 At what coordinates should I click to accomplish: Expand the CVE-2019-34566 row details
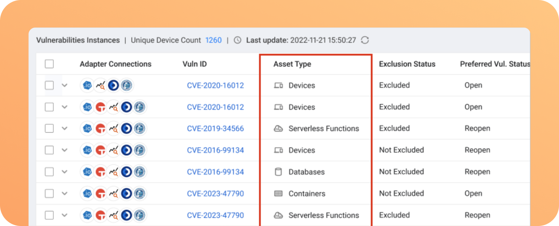[65, 128]
